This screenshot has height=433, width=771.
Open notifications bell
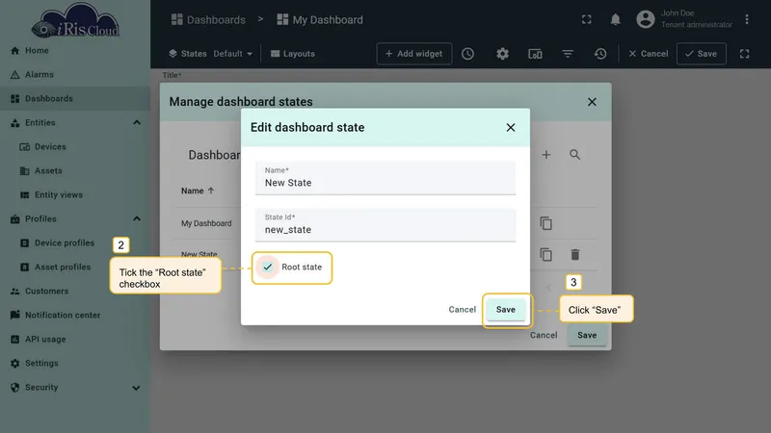pyautogui.click(x=615, y=19)
